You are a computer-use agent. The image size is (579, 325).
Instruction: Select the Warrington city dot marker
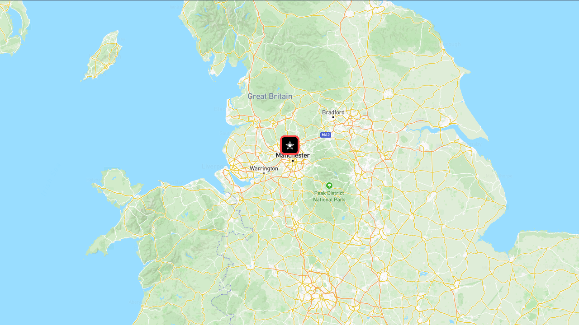(x=264, y=173)
